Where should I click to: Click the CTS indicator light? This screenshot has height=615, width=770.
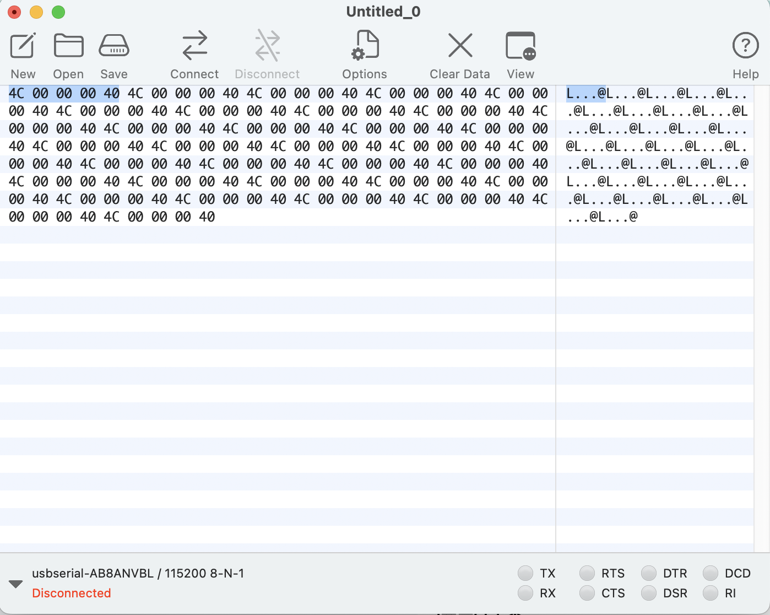tap(587, 593)
